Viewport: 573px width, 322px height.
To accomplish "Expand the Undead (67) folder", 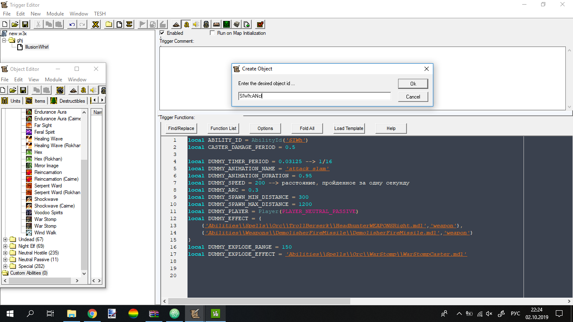I will 5,239.
